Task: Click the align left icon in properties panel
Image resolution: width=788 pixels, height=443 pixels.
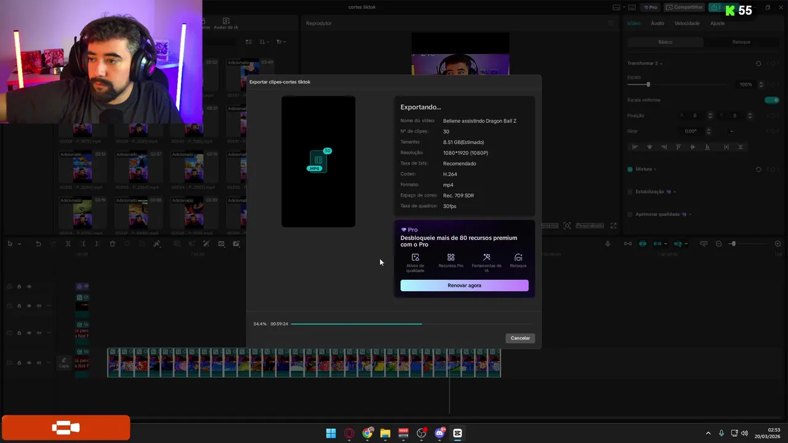Action: point(635,147)
